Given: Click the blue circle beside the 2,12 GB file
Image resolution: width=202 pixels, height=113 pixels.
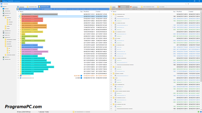Looking at the screenshot, I should (82, 78).
